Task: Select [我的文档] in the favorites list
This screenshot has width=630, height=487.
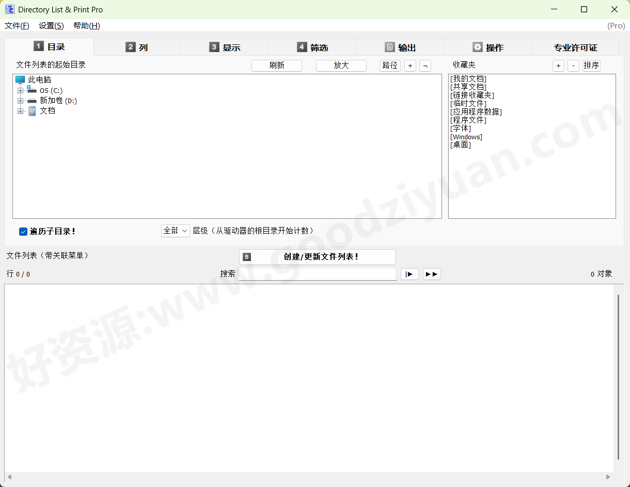Action: click(468, 78)
